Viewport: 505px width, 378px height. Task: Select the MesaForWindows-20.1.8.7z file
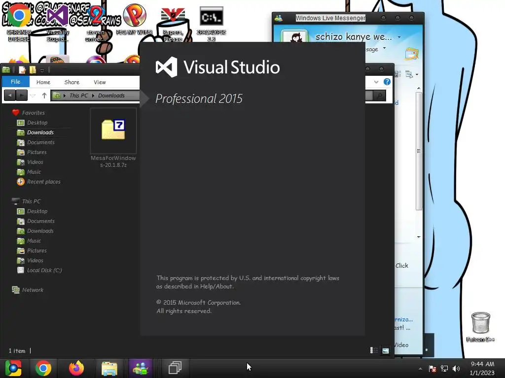113,138
